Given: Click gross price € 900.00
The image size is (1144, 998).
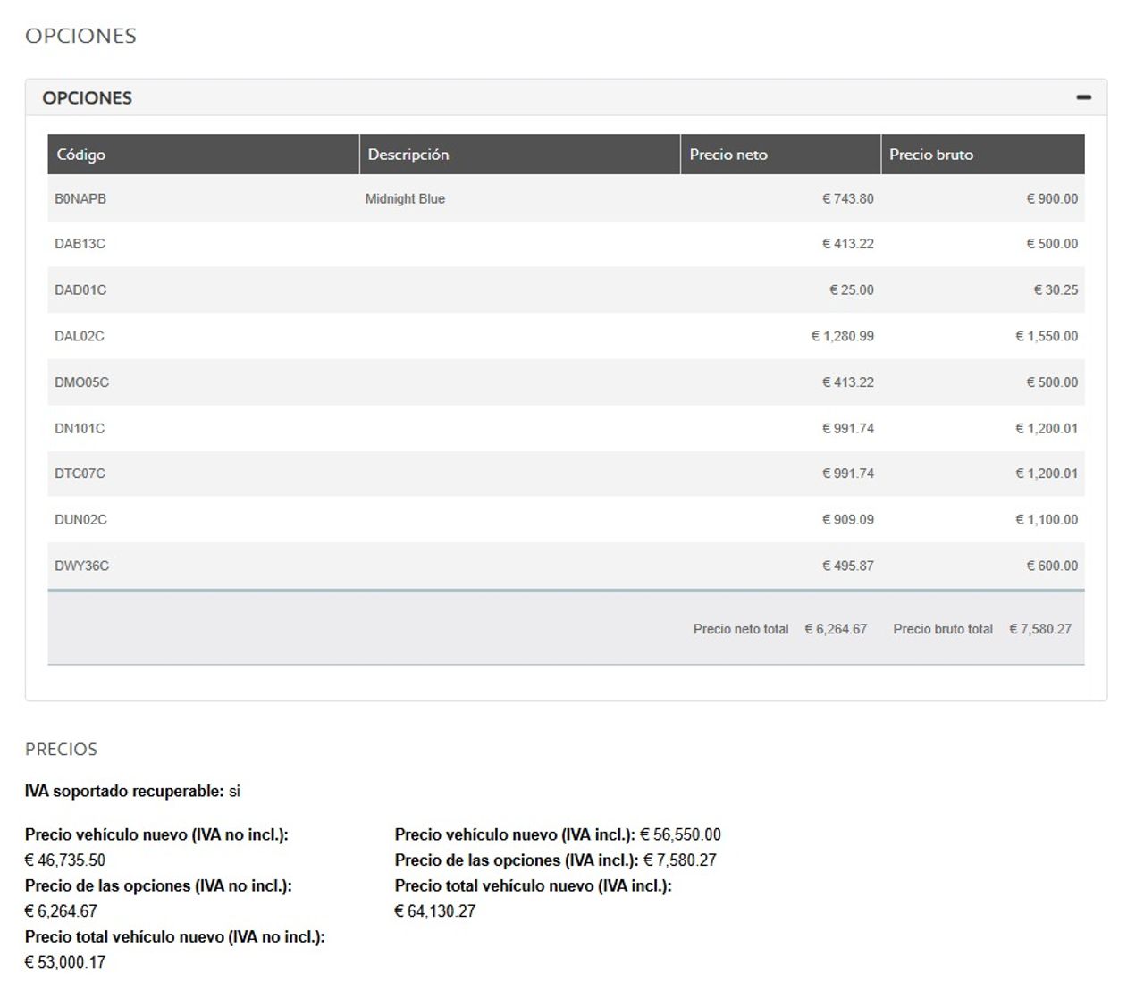Looking at the screenshot, I should [1052, 199].
